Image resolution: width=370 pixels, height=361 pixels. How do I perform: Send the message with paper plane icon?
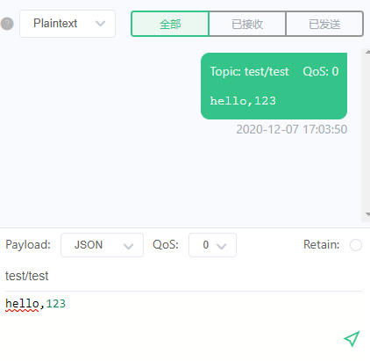point(352,339)
